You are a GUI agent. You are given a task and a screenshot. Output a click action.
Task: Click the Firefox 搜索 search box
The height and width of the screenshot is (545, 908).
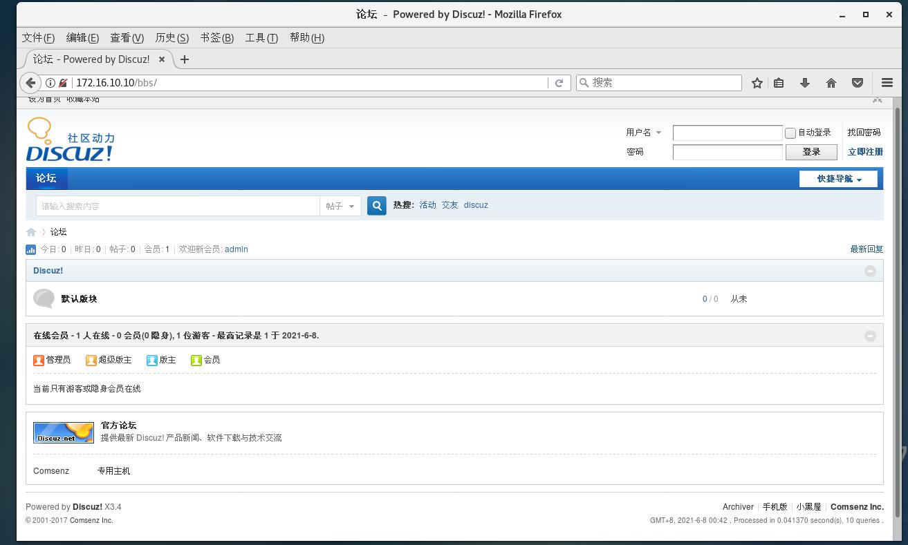(659, 83)
